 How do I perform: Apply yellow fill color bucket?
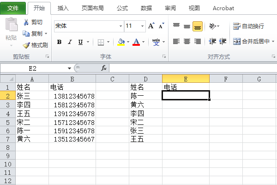(121, 42)
